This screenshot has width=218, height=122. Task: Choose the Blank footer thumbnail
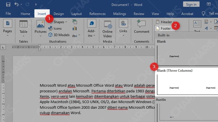(187, 55)
